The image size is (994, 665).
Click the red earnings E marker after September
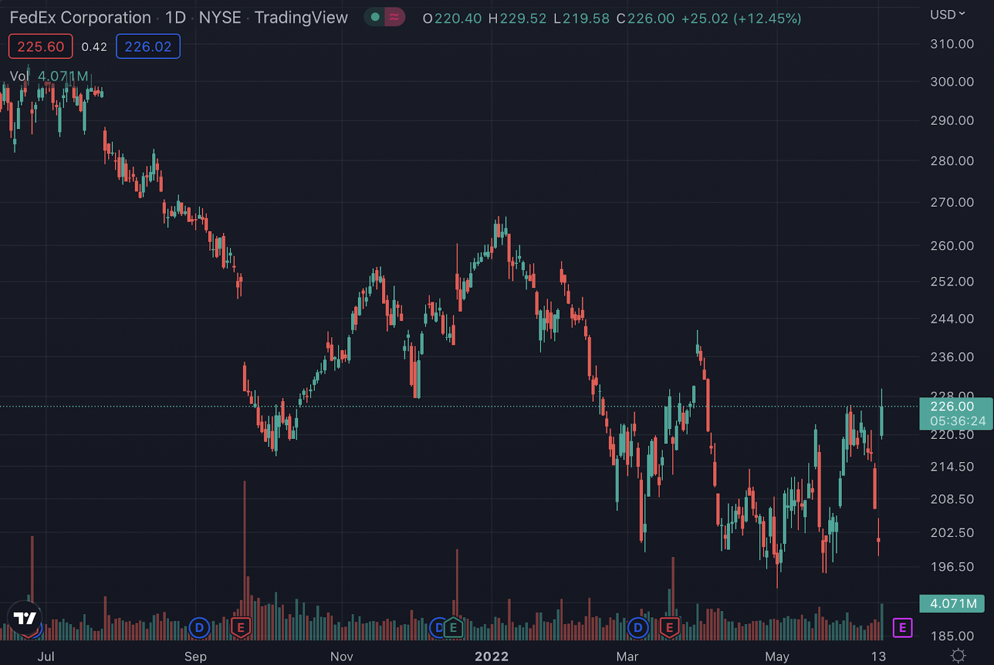pyautogui.click(x=241, y=628)
